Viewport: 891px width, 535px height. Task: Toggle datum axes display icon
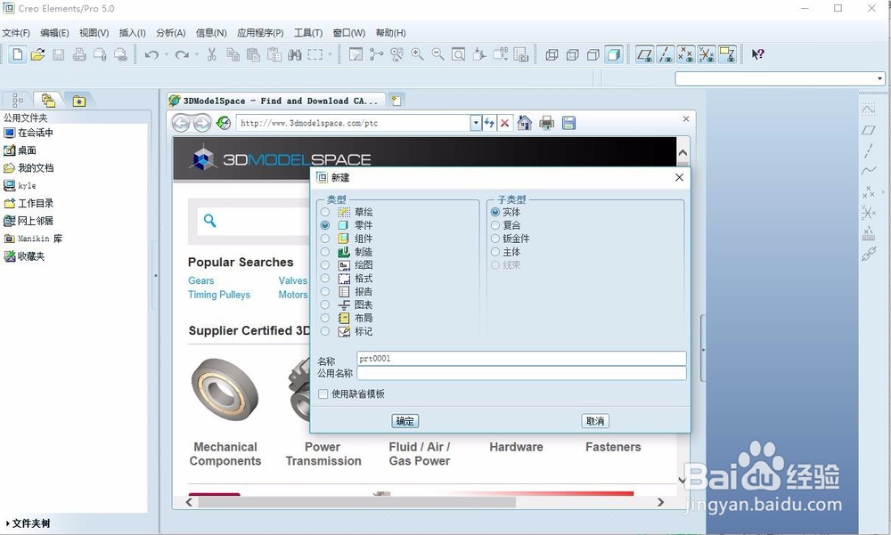(666, 54)
